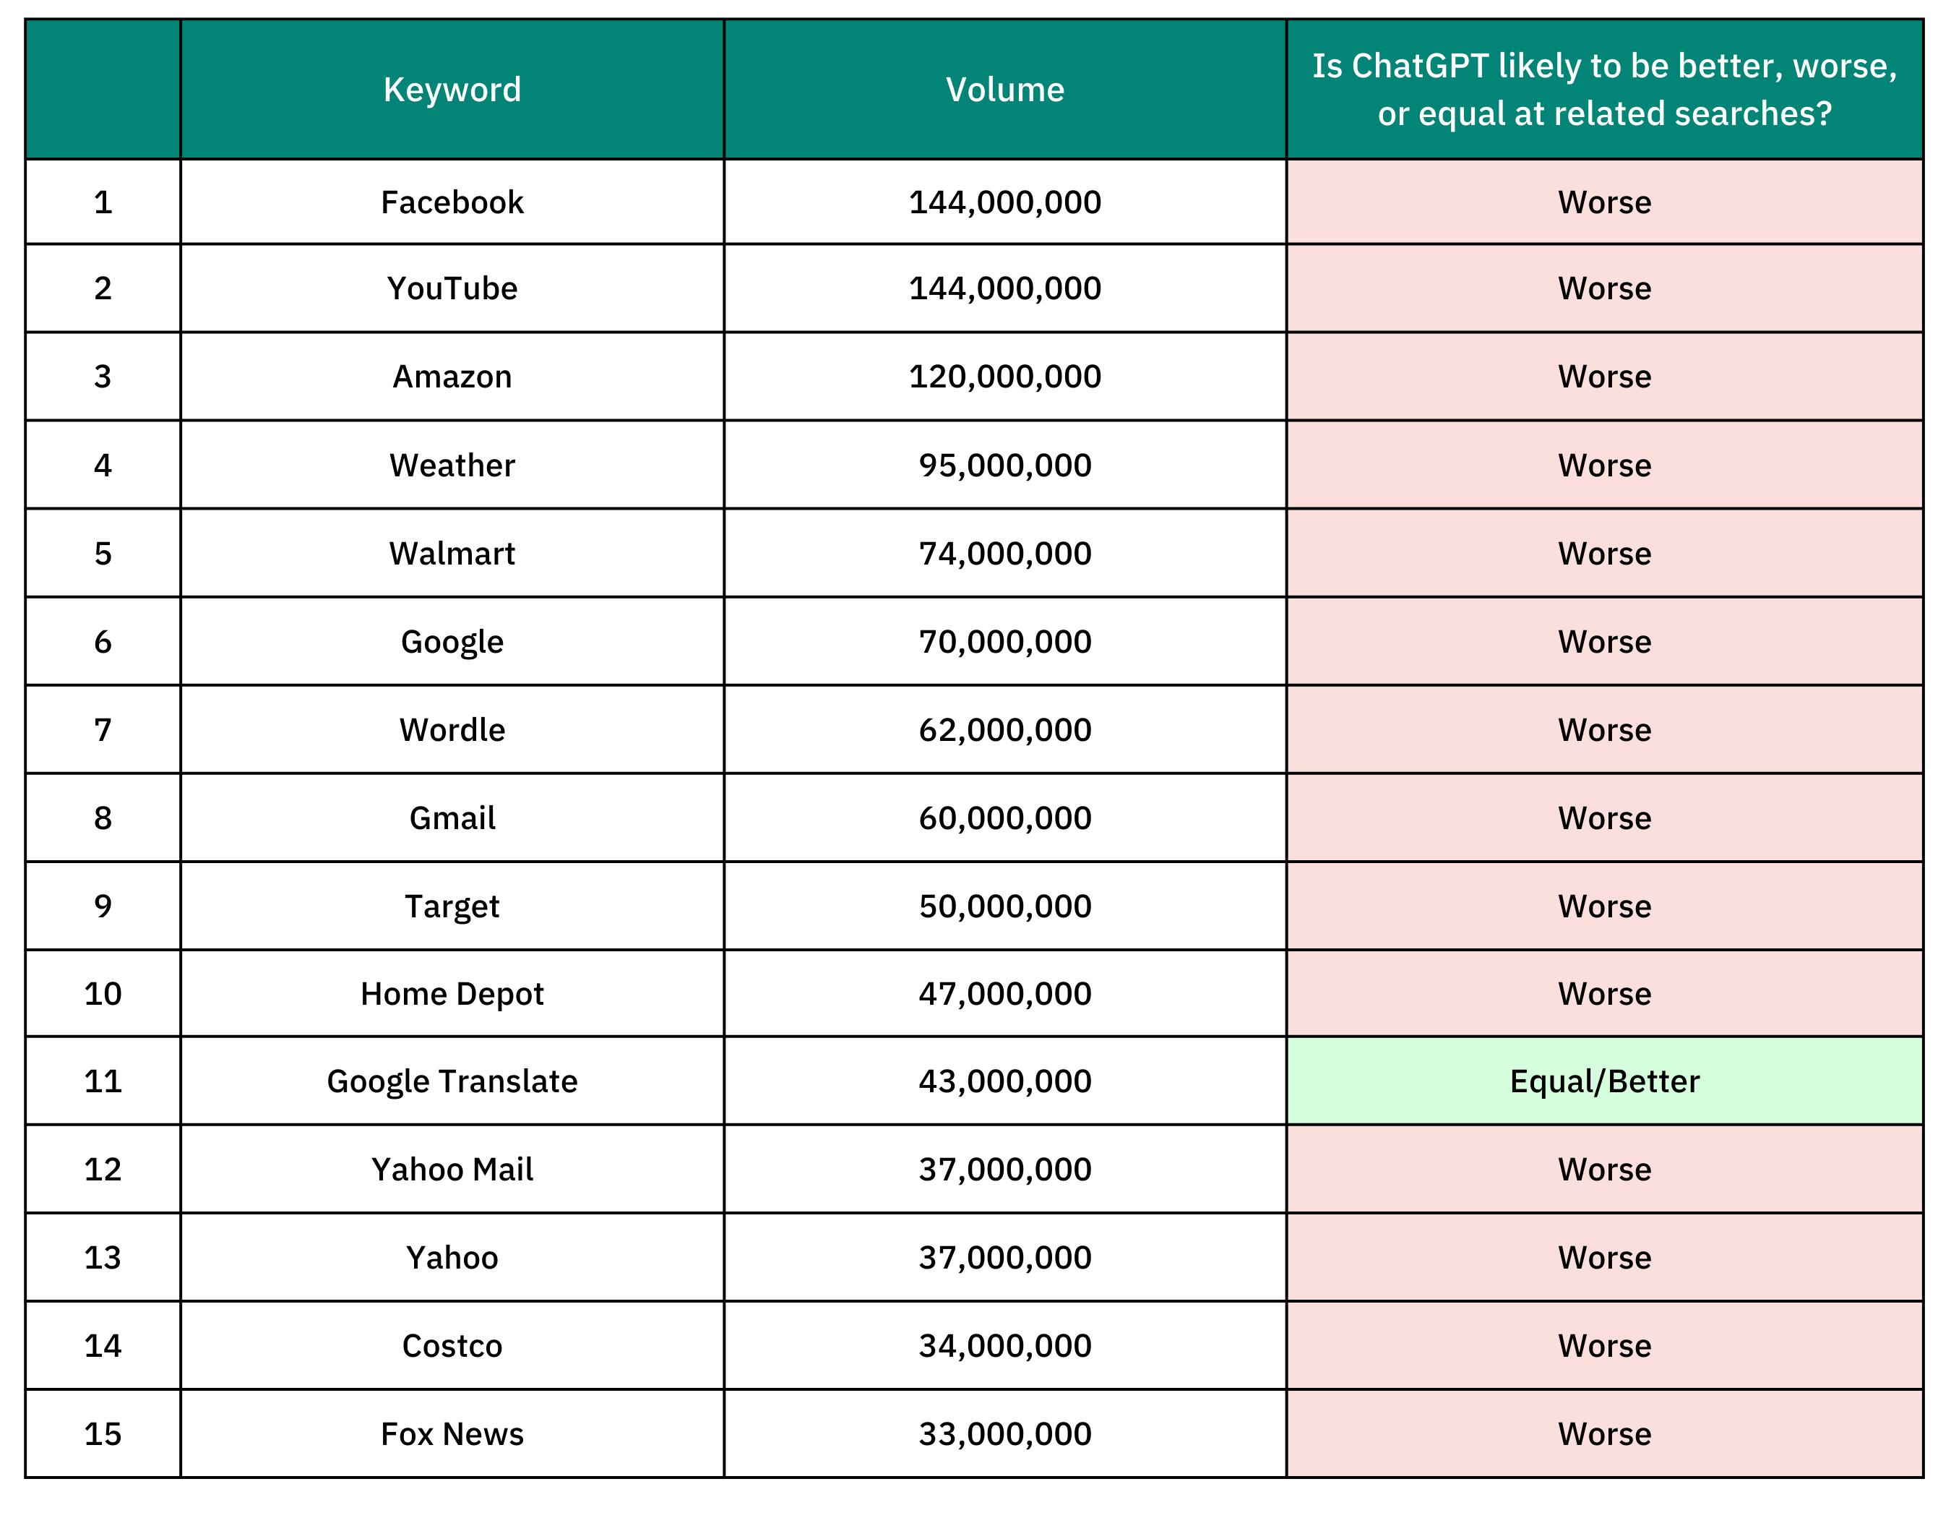Viewport: 1951px width, 1518px height.
Task: Click the Walmart volume cell 74,000,000
Action: (x=1005, y=553)
